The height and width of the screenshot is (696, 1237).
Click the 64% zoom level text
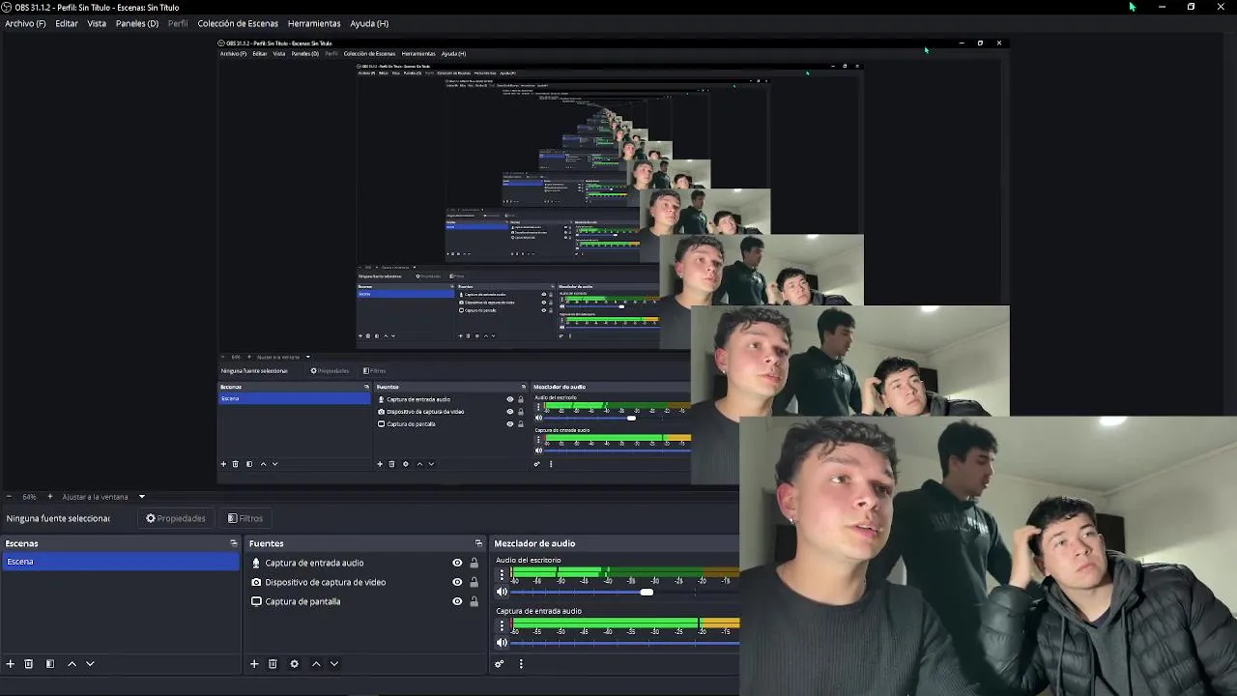(30, 497)
